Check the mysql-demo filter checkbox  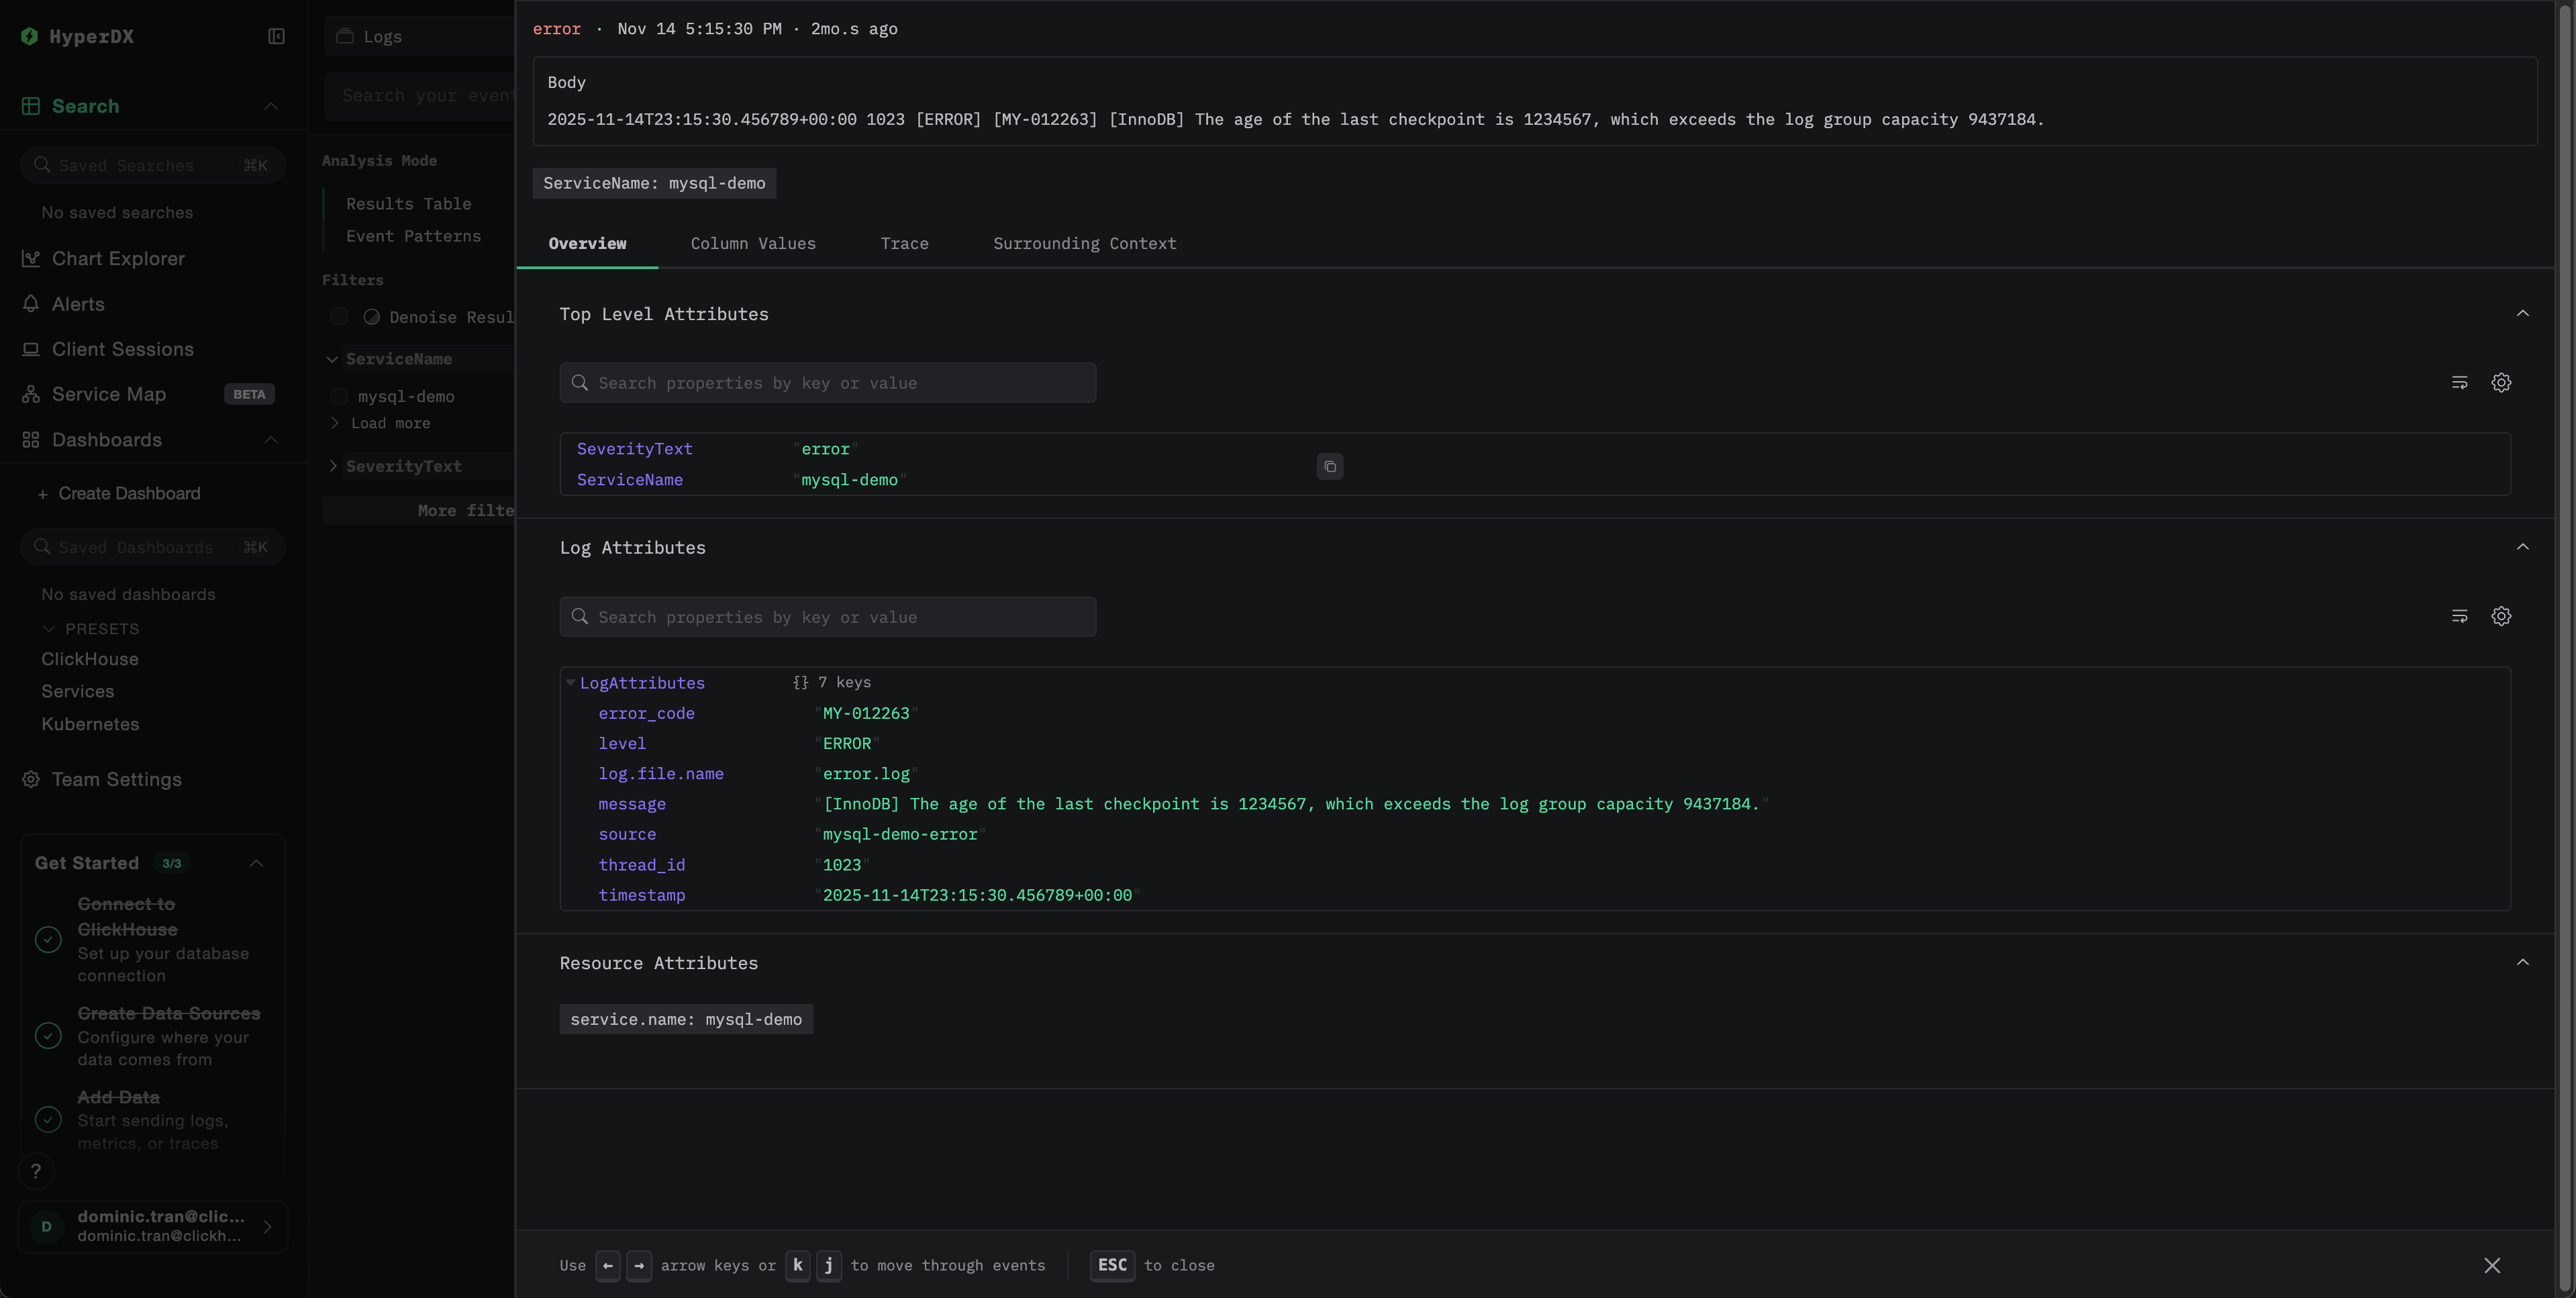tap(339, 397)
